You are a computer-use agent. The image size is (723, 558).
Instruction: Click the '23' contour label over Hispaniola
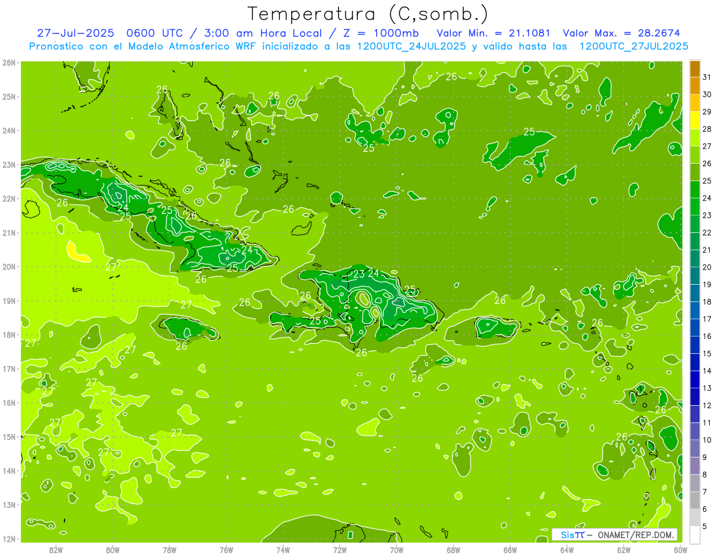358,274
